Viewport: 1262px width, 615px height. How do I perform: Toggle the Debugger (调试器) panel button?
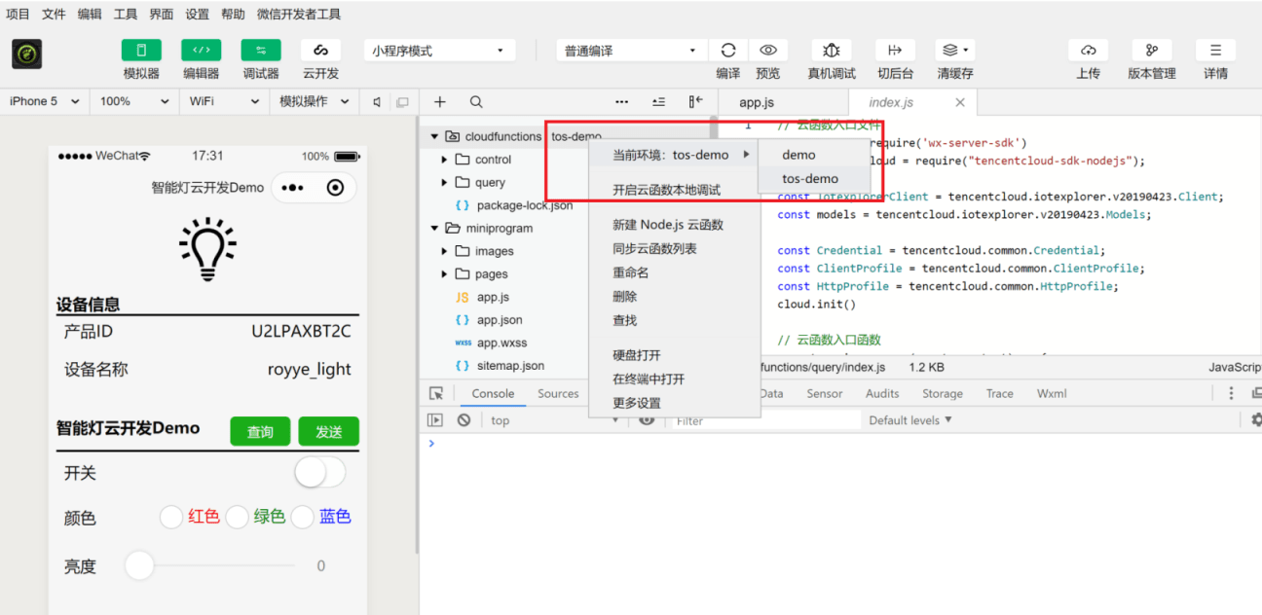(261, 51)
